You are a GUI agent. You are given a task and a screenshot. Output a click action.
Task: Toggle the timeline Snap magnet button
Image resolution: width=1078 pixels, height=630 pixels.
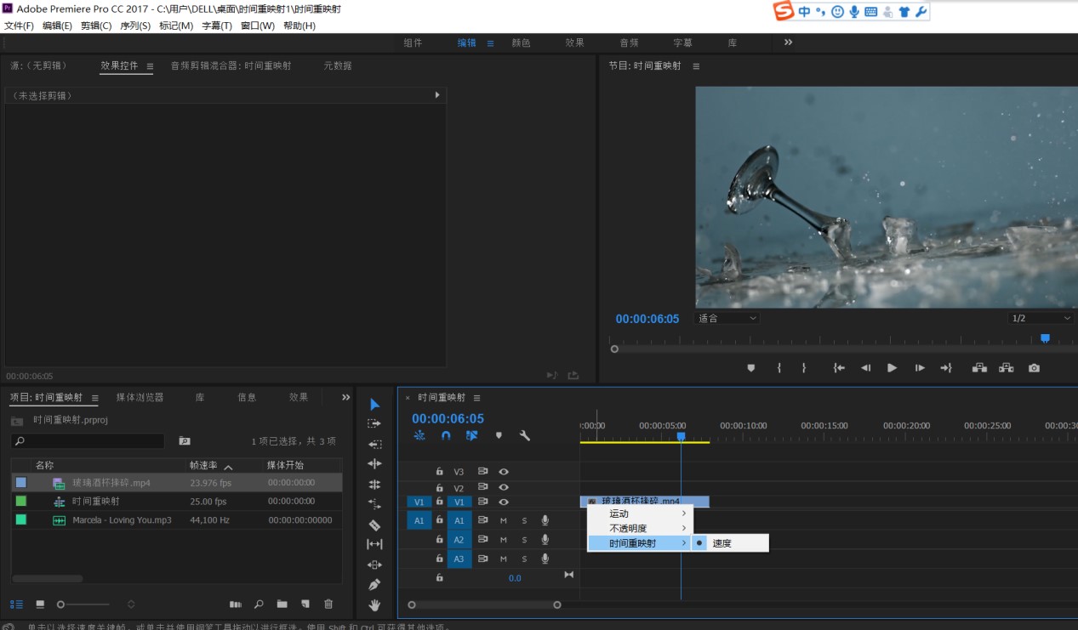tap(446, 435)
